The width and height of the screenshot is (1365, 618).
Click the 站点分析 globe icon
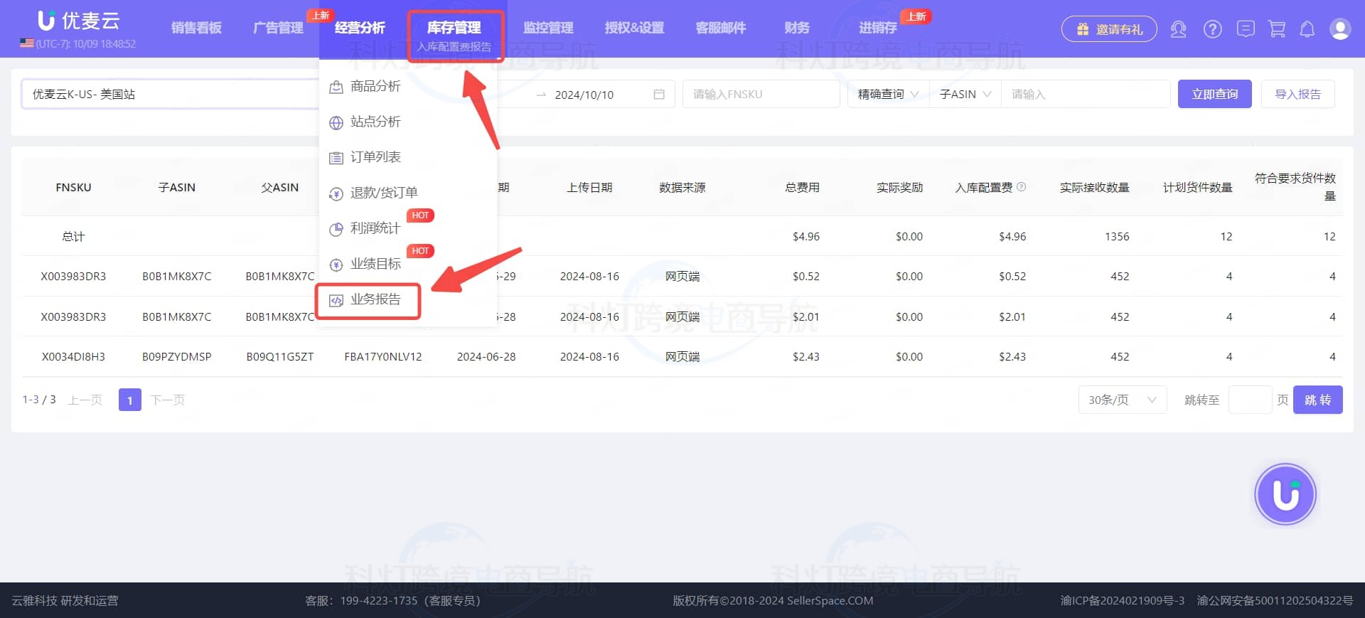click(x=336, y=123)
